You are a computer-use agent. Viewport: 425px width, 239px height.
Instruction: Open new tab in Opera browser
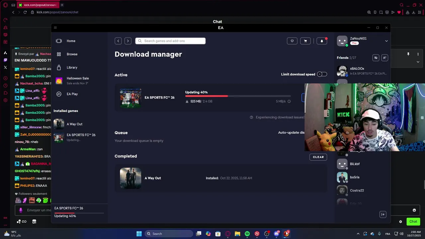click(x=62, y=5)
